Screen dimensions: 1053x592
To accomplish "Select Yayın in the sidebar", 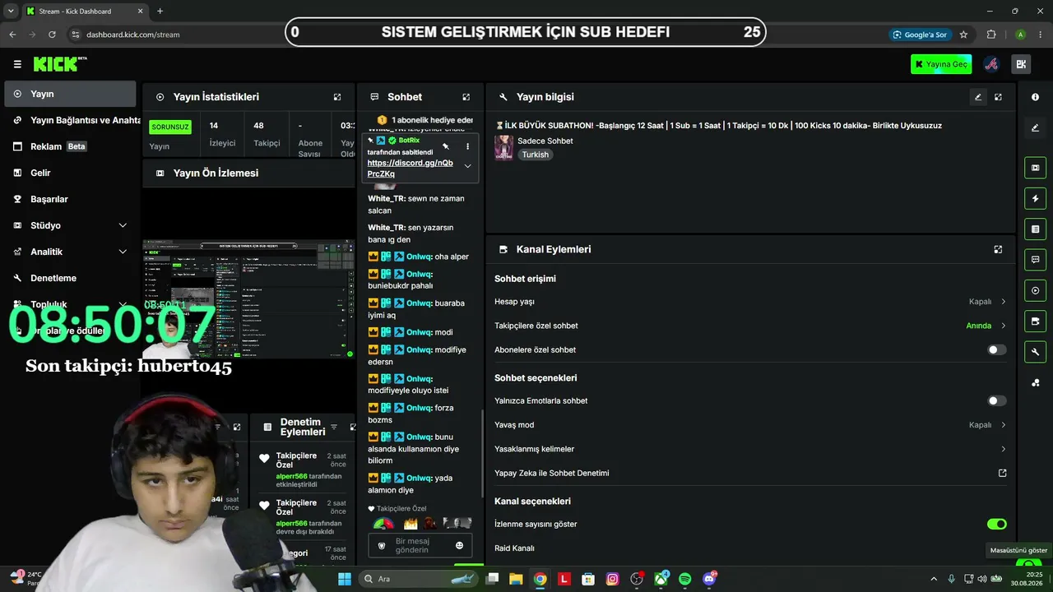I will [x=70, y=94].
